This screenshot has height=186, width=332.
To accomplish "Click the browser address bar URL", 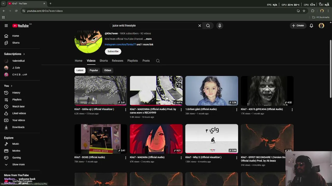I will pyautogui.click(x=45, y=11).
